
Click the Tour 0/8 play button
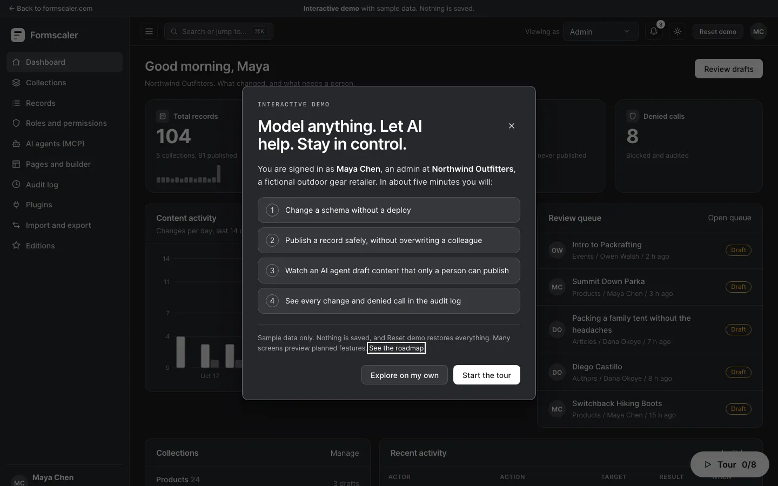729,464
